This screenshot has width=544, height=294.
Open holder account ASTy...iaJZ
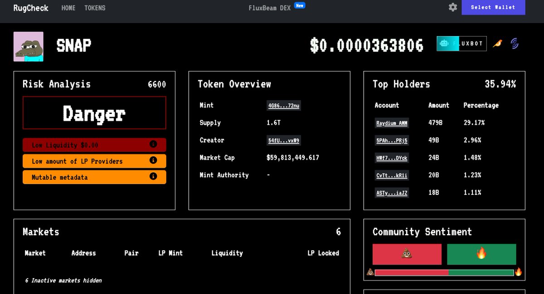point(392,193)
